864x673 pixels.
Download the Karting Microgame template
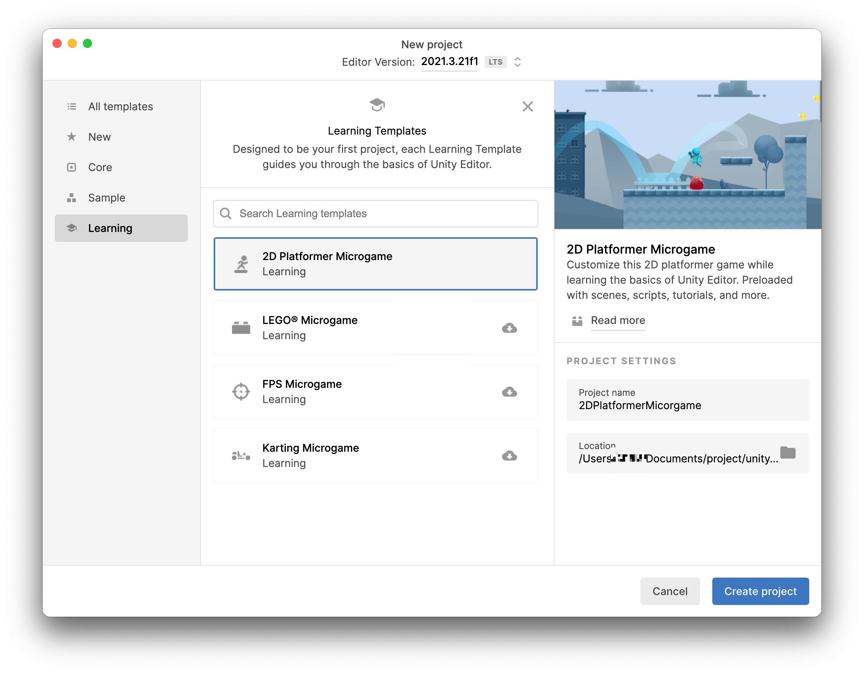coord(509,456)
